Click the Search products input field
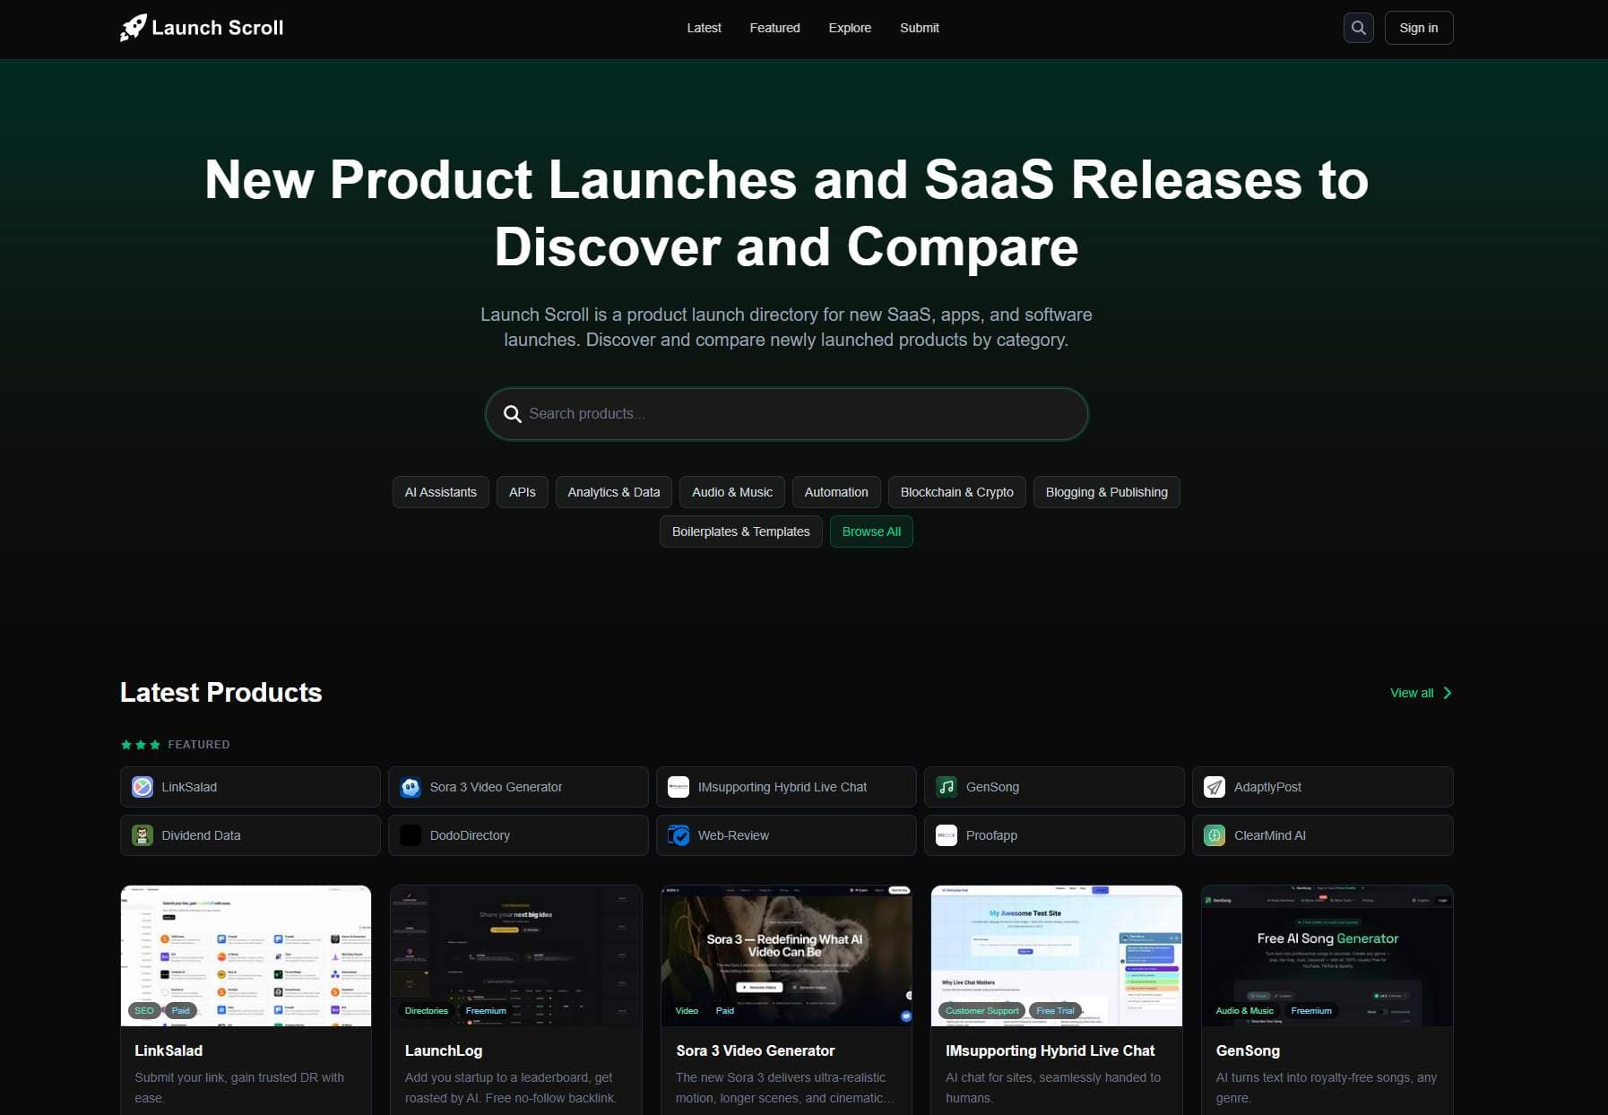 (785, 413)
